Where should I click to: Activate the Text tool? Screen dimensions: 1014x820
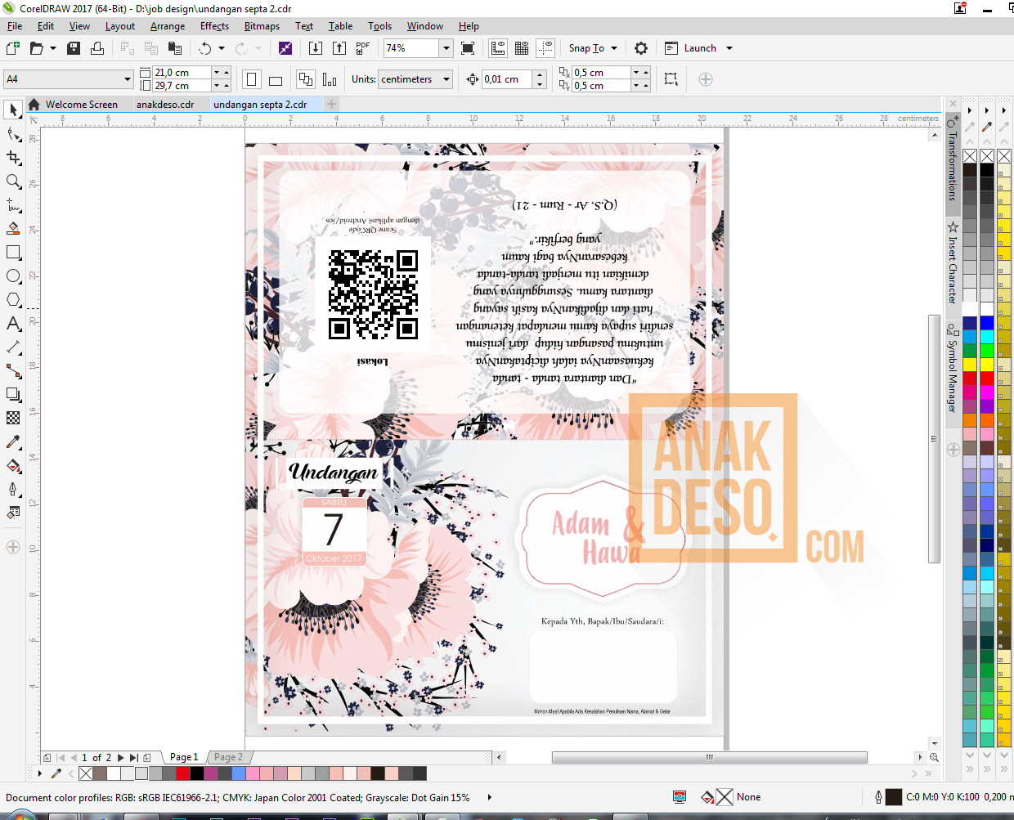point(13,324)
